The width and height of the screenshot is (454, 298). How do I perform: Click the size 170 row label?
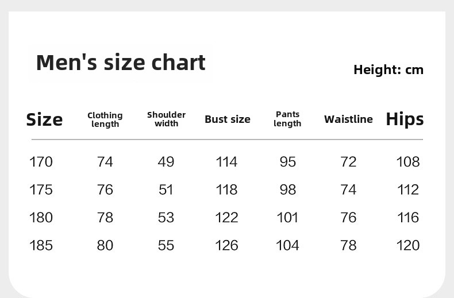pos(41,162)
